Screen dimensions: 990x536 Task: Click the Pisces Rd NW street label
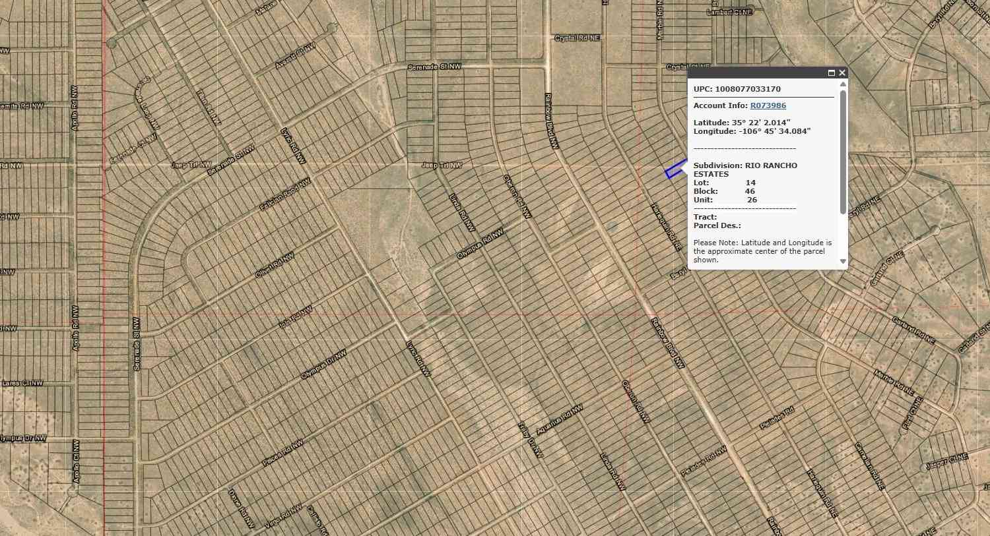pos(282,452)
